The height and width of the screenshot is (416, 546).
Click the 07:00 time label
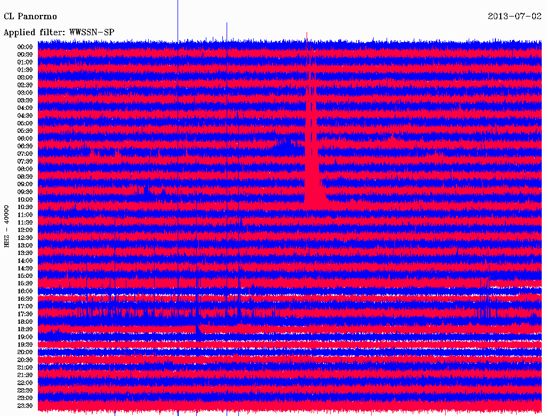25,154
